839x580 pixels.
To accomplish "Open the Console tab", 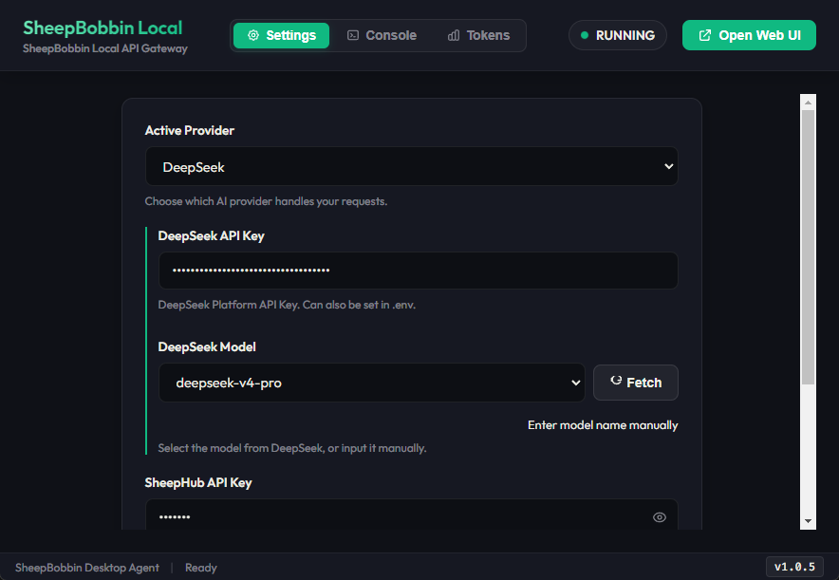I will point(382,35).
